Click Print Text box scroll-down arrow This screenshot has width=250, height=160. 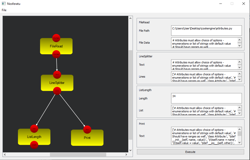[239, 143]
